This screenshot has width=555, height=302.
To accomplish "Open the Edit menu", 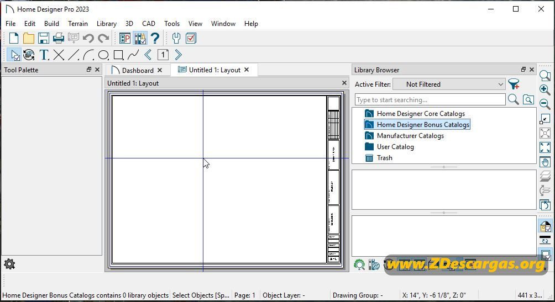I will pyautogui.click(x=30, y=23).
